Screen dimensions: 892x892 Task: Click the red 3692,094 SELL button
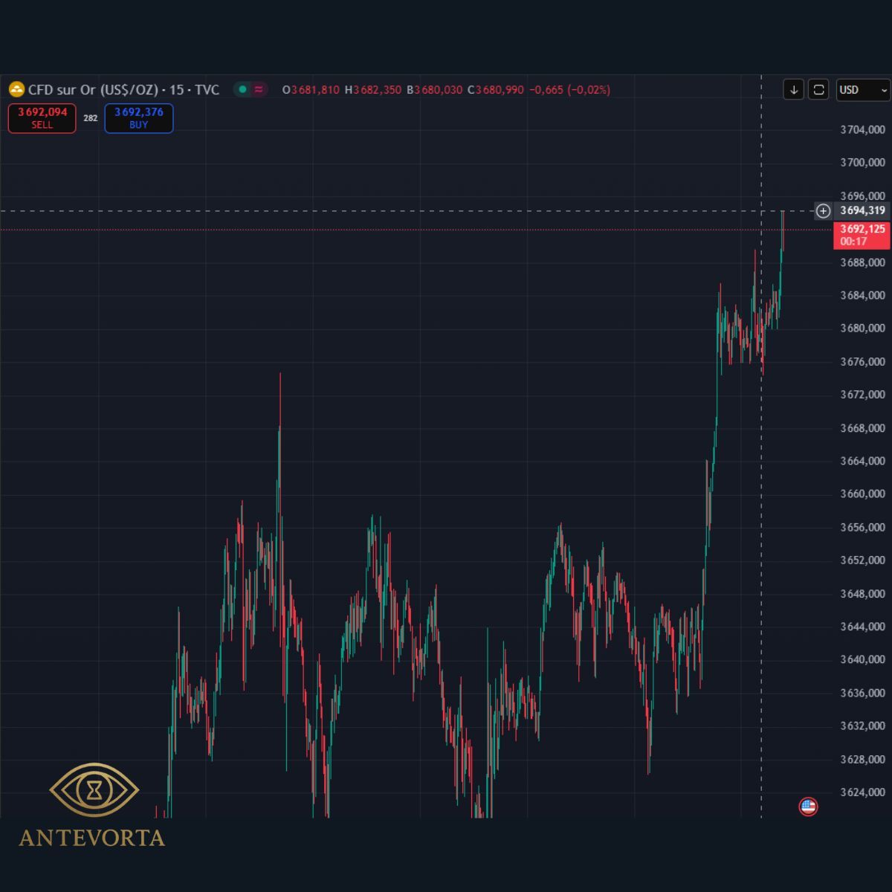point(42,118)
